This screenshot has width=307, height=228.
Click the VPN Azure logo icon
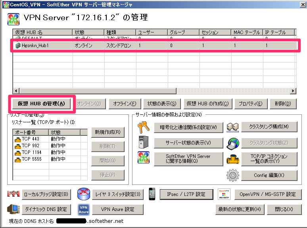pos(84,210)
